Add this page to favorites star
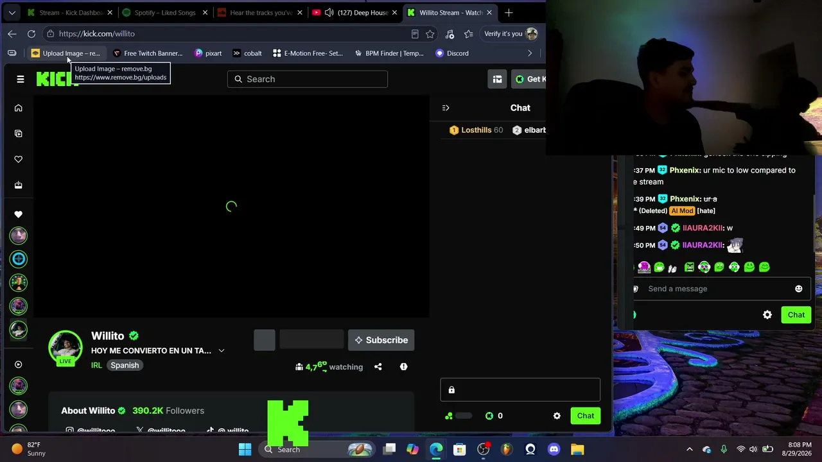Image resolution: width=822 pixels, height=462 pixels. coord(430,33)
